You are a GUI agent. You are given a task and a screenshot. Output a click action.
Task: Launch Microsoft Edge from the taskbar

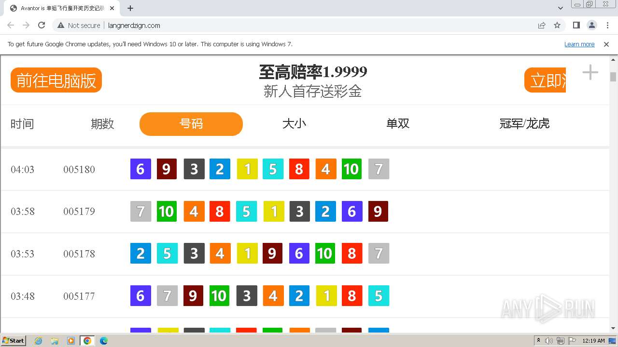pyautogui.click(x=103, y=341)
